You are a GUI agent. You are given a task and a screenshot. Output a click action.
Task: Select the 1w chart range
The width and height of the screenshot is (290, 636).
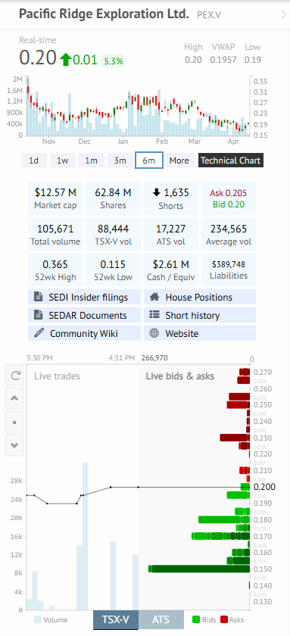62,161
